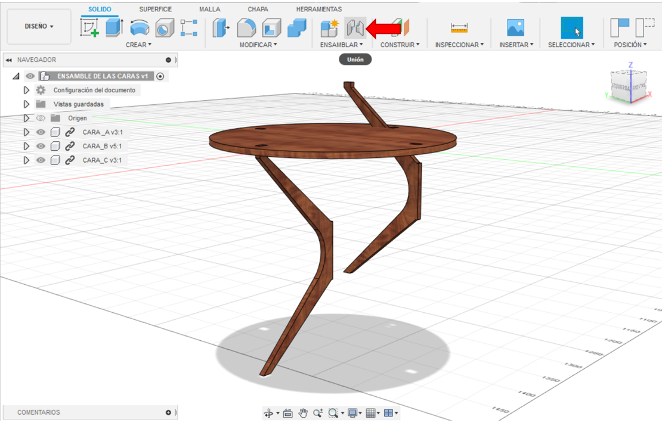Open the CONSTRUIR dropdown menu
Viewport: 662px width, 426px height.
click(x=400, y=45)
